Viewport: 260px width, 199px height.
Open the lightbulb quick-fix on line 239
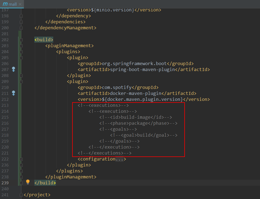click(28, 182)
